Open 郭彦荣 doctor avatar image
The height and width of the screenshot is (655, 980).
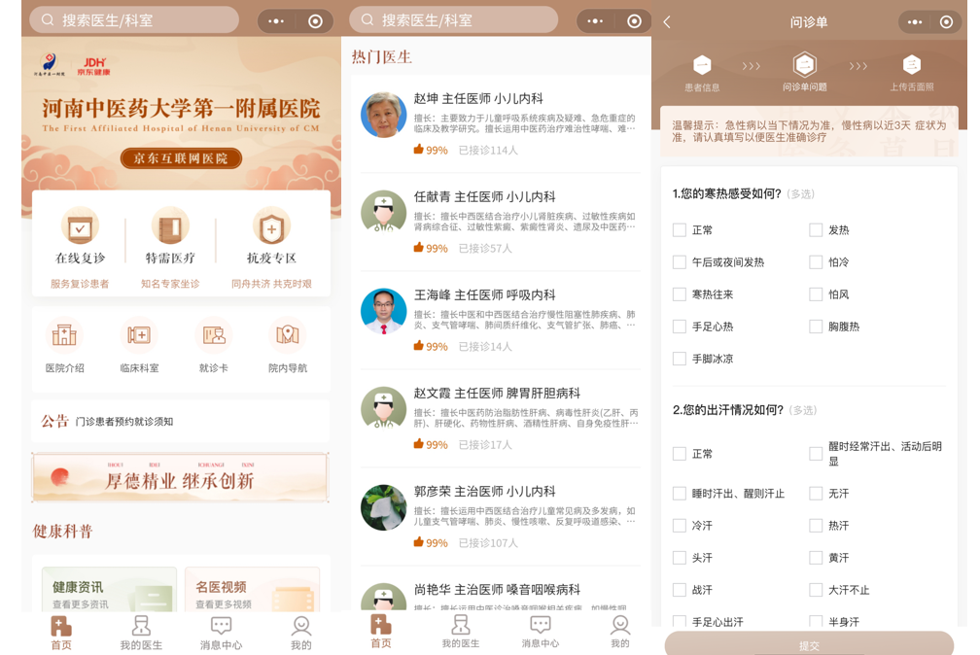point(384,507)
